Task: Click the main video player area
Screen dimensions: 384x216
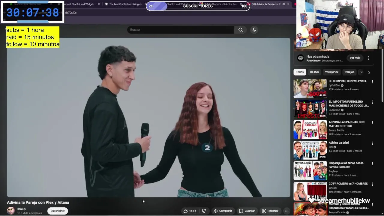Action: 148,118
